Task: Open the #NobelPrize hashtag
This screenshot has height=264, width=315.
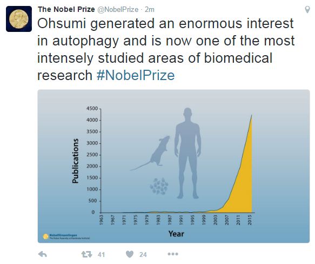Action: (x=136, y=75)
